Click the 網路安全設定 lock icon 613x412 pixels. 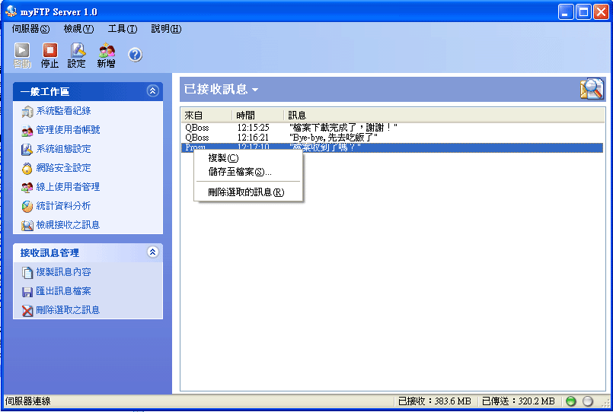(27, 169)
